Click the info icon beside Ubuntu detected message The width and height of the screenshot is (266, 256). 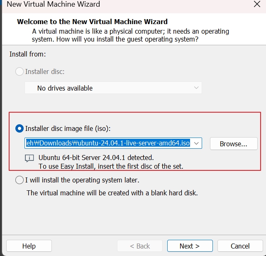[29, 158]
